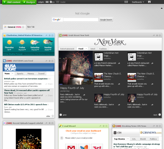The height and width of the screenshot is (149, 164).
Task: Switch to the CBS U.S. tab
Action: [x=134, y=139]
